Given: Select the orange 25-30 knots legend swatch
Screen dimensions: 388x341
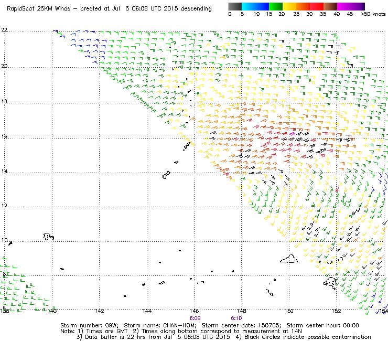Looking at the screenshot, I should pyautogui.click(x=303, y=6).
